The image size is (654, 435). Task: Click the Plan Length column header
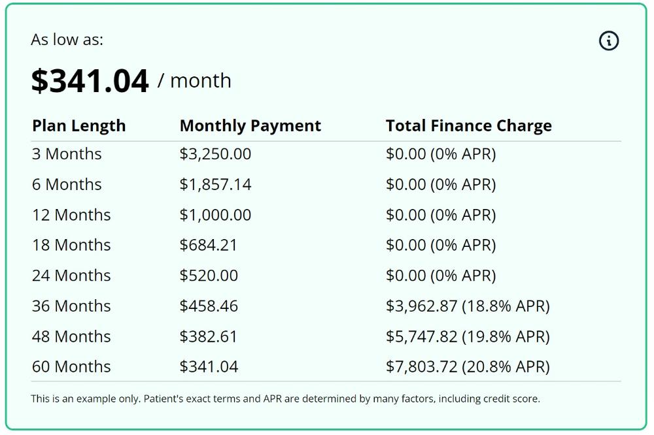click(79, 126)
